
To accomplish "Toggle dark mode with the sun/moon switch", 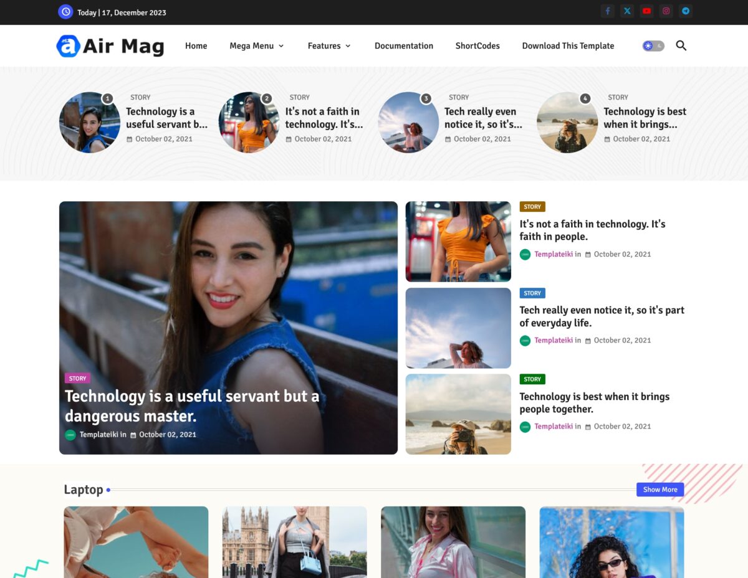I will 653,45.
